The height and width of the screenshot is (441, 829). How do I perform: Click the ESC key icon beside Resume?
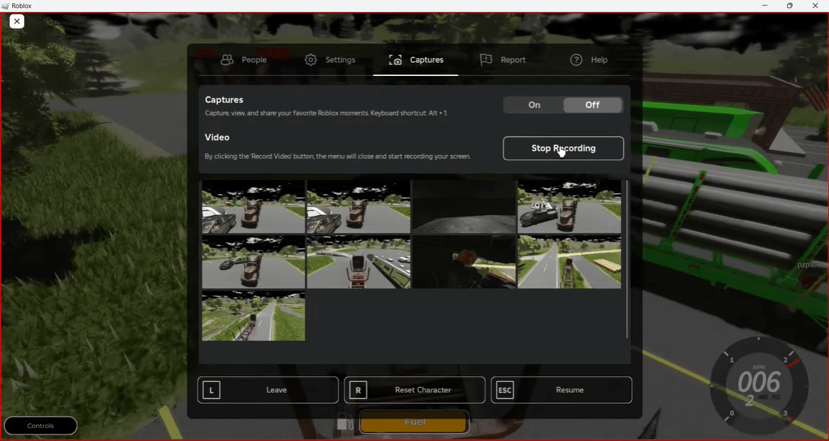(505, 390)
